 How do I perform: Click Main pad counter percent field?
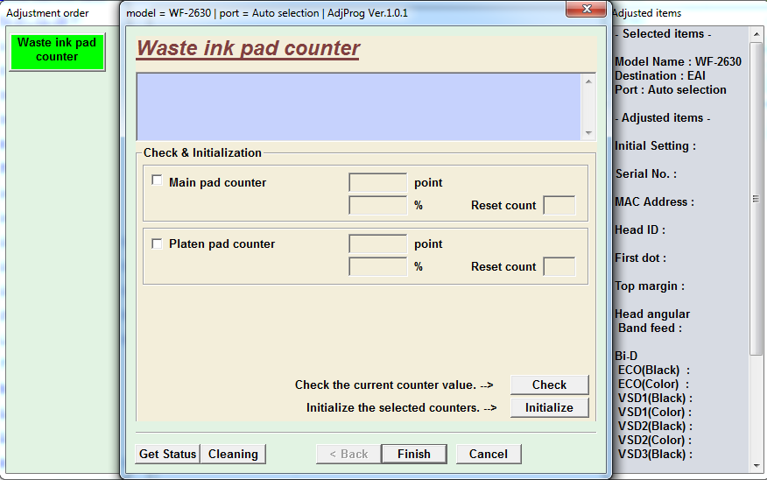click(377, 206)
